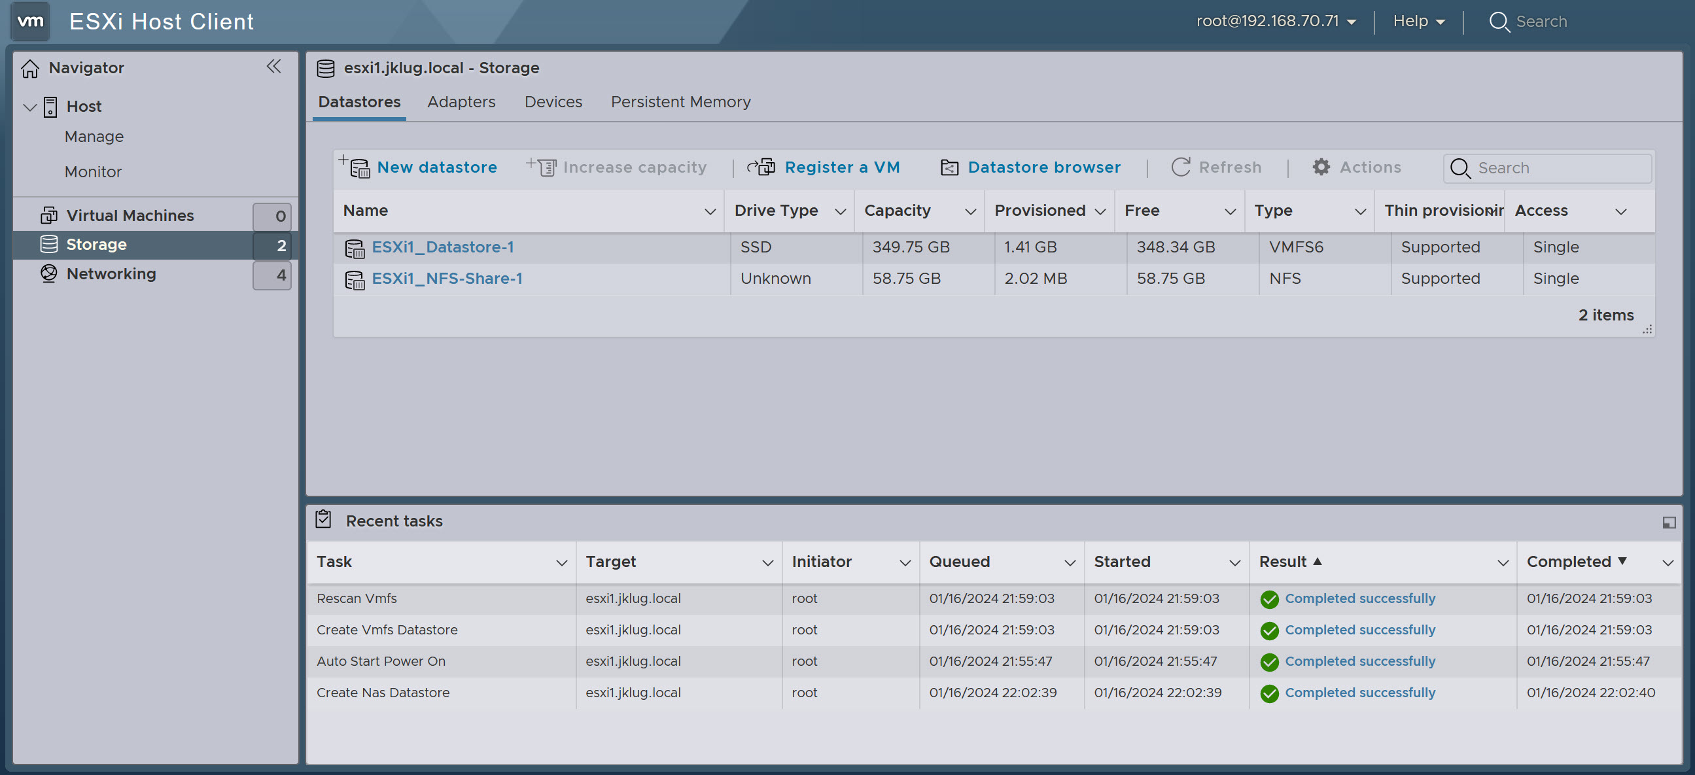
Task: Open the Name column filter dropdown
Action: [x=709, y=211]
